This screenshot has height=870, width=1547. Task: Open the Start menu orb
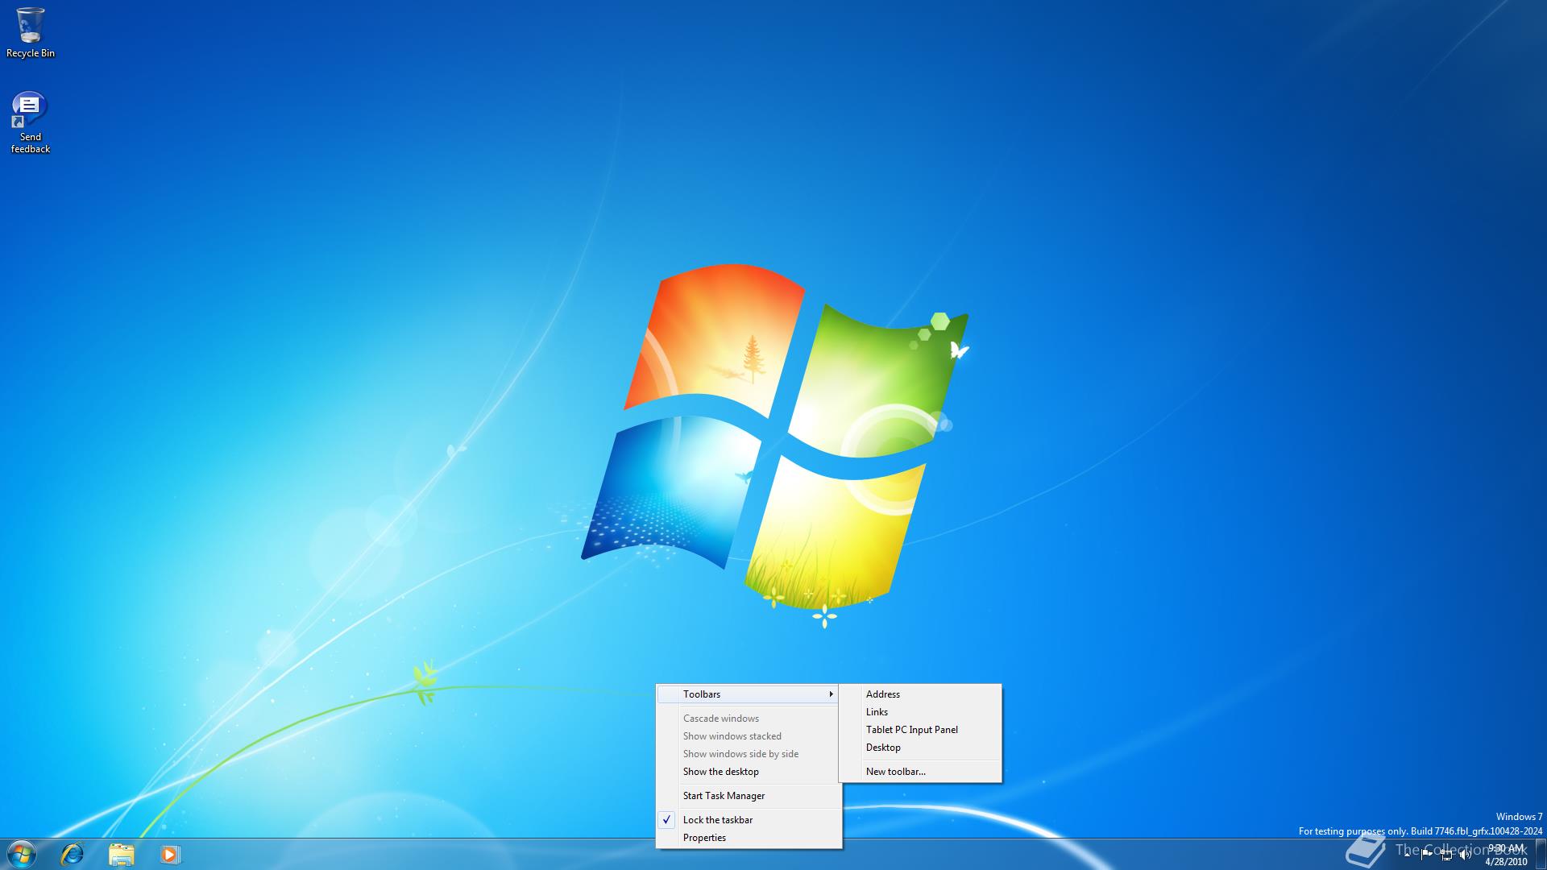point(22,854)
